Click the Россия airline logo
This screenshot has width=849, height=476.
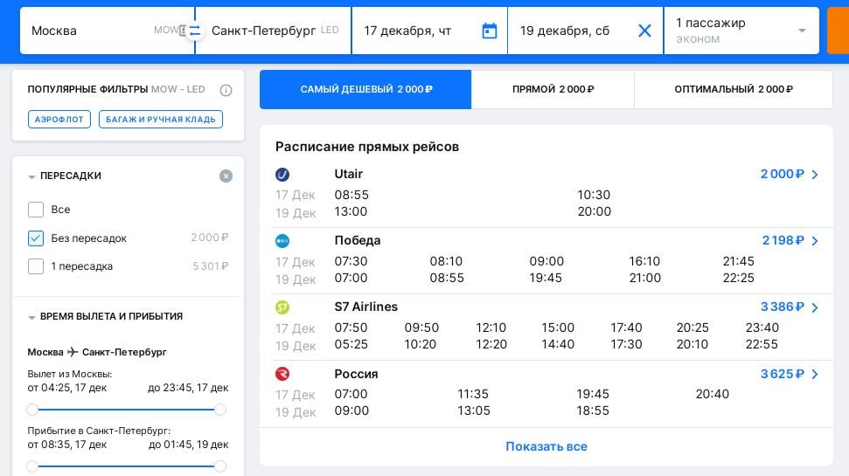[282, 374]
